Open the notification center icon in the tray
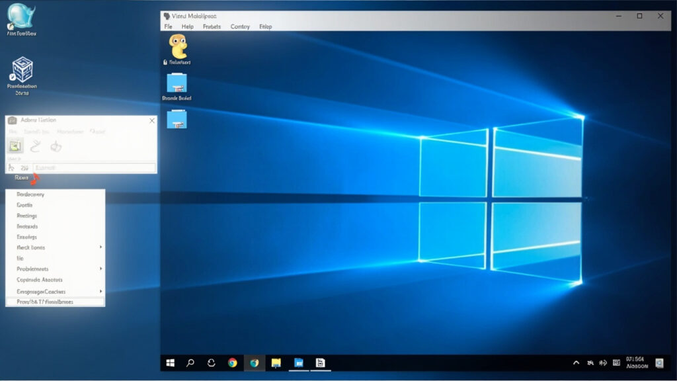This screenshot has height=381, width=677. (660, 363)
